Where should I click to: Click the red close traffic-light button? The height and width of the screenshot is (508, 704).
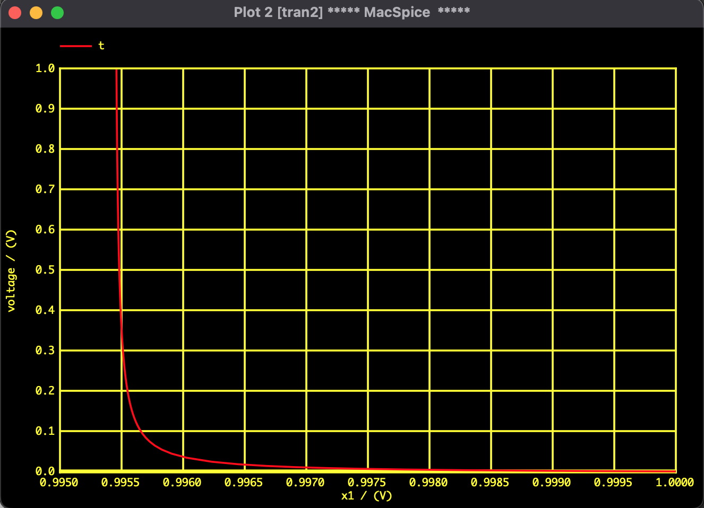point(15,12)
